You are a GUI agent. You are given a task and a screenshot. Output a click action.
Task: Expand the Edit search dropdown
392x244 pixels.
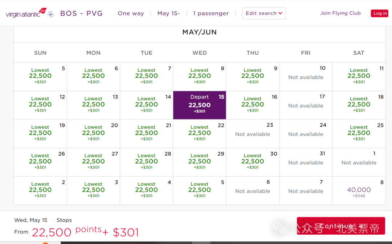coord(264,13)
